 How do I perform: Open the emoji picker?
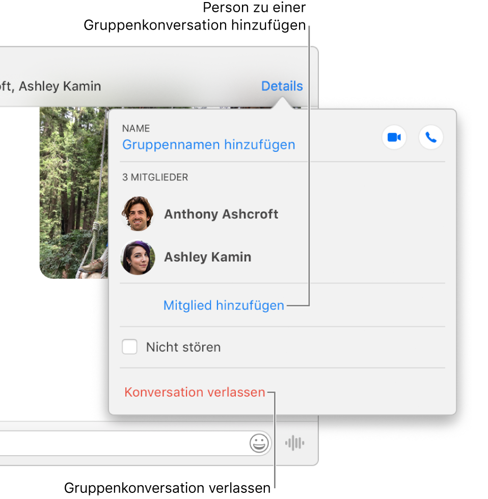[x=259, y=443]
